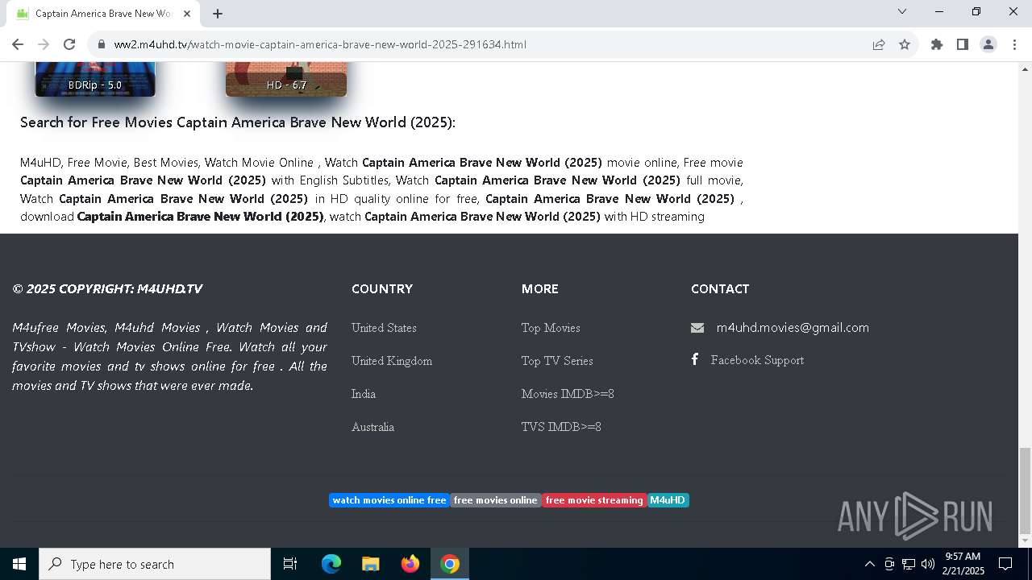Click the Facebook f icon

pyautogui.click(x=695, y=359)
